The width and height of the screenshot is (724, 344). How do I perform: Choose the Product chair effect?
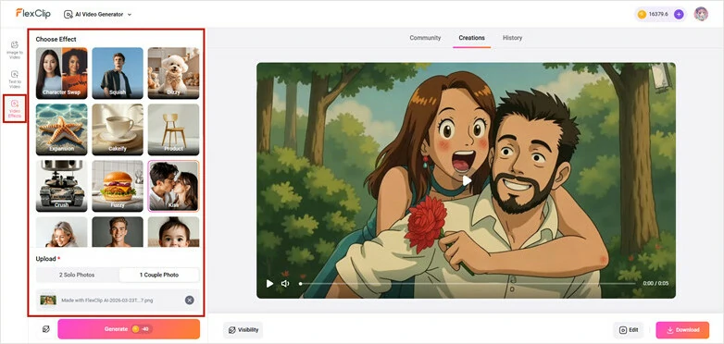point(173,129)
